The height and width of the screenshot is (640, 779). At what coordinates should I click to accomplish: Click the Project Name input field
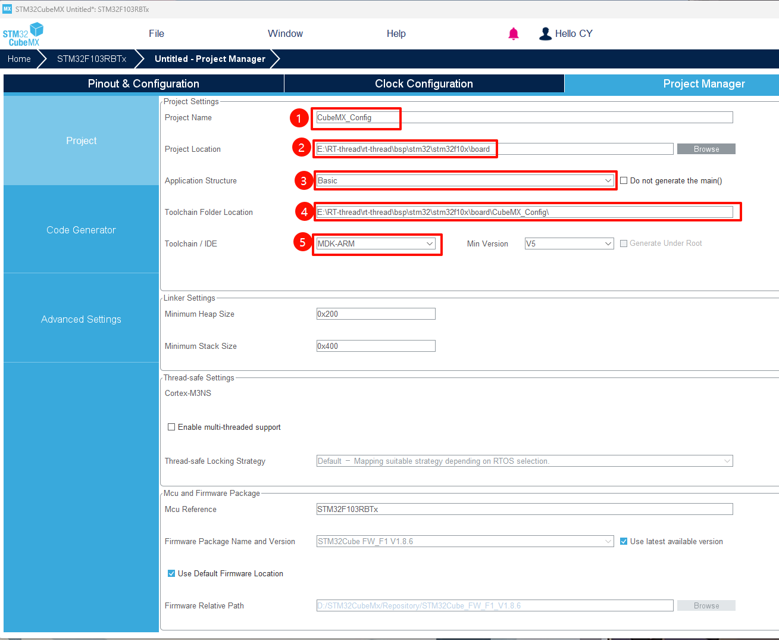[524, 118]
